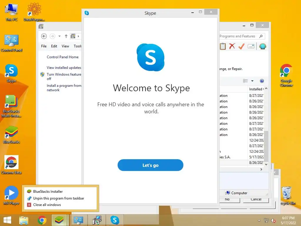Open Google Chrome desktop shortcut
Screen dimensions: 301x226
[x=286, y=75]
